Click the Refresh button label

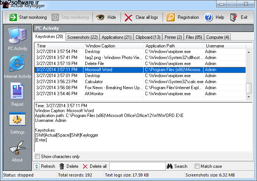coord(48,166)
